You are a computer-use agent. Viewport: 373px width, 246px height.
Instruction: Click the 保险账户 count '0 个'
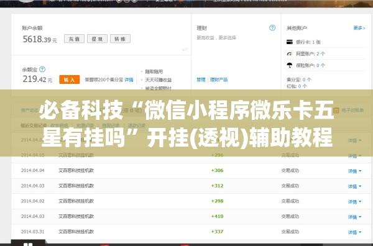point(321,65)
